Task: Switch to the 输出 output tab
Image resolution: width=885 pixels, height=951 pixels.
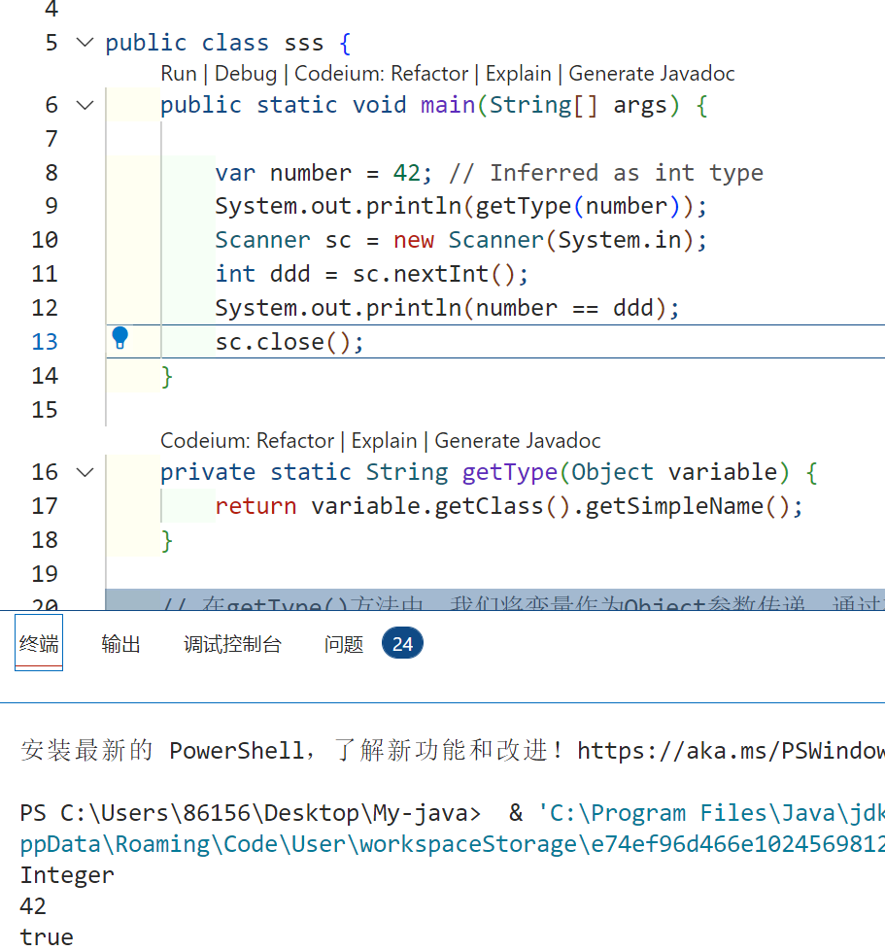Action: [x=120, y=643]
